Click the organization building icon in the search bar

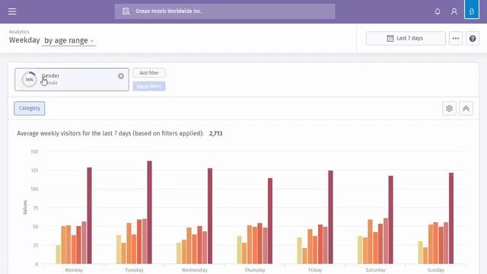126,11
